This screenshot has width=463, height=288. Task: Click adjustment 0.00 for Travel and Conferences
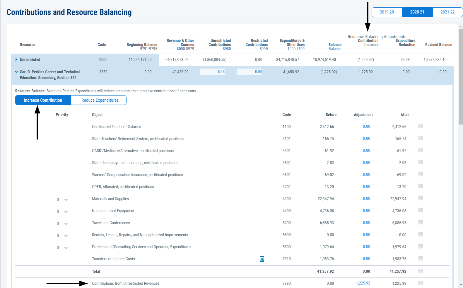point(366,223)
